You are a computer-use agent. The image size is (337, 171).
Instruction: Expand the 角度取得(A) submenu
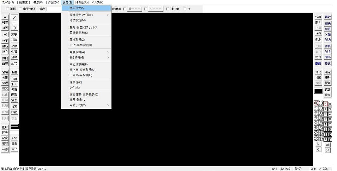point(89,52)
